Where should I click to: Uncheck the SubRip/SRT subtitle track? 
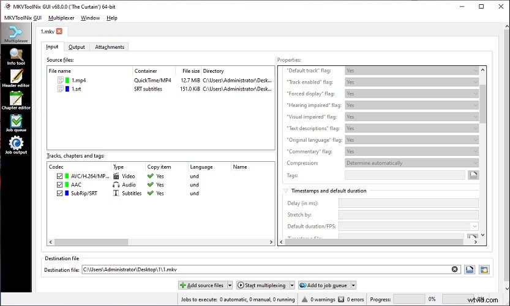(59, 193)
